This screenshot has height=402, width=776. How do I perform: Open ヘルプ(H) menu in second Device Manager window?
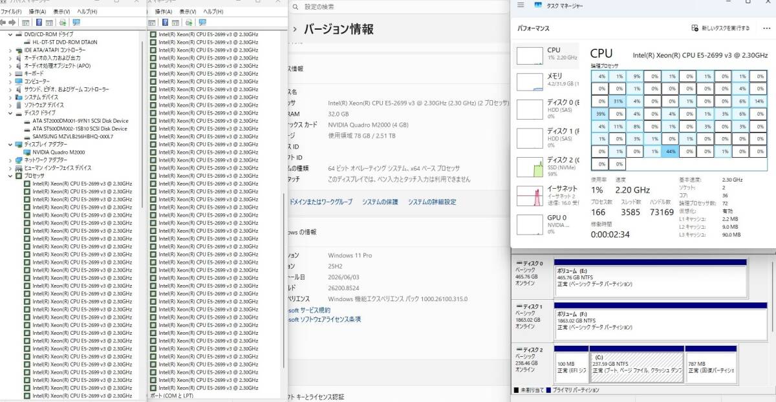click(x=213, y=12)
